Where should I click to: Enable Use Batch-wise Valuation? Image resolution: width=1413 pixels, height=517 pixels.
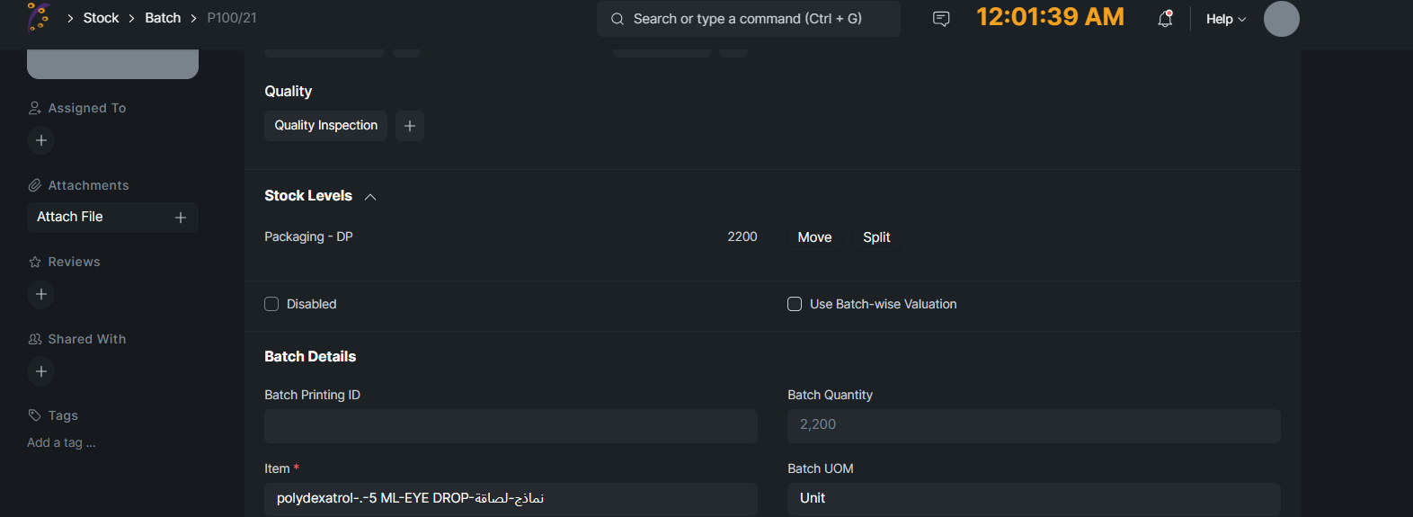point(795,304)
